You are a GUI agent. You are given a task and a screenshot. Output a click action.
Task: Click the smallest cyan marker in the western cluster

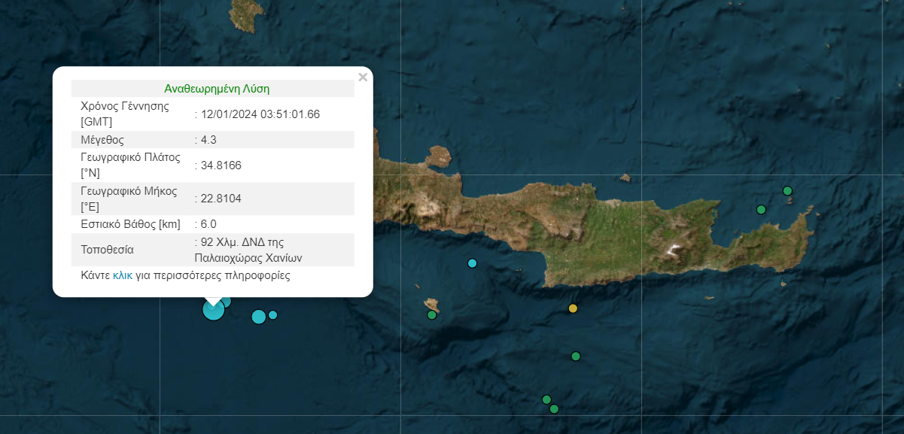(273, 314)
